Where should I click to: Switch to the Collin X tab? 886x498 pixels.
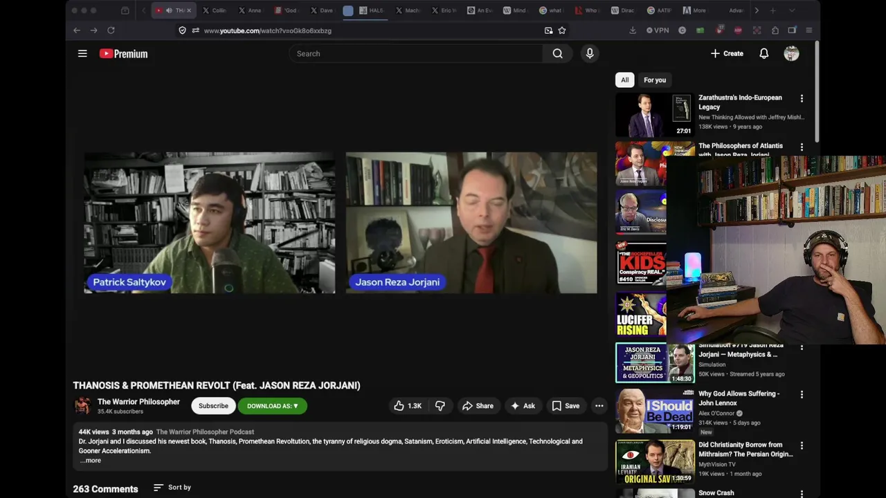point(214,10)
